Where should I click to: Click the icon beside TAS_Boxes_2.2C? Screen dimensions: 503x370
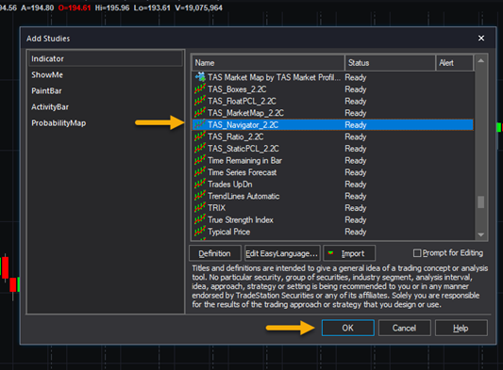click(200, 89)
